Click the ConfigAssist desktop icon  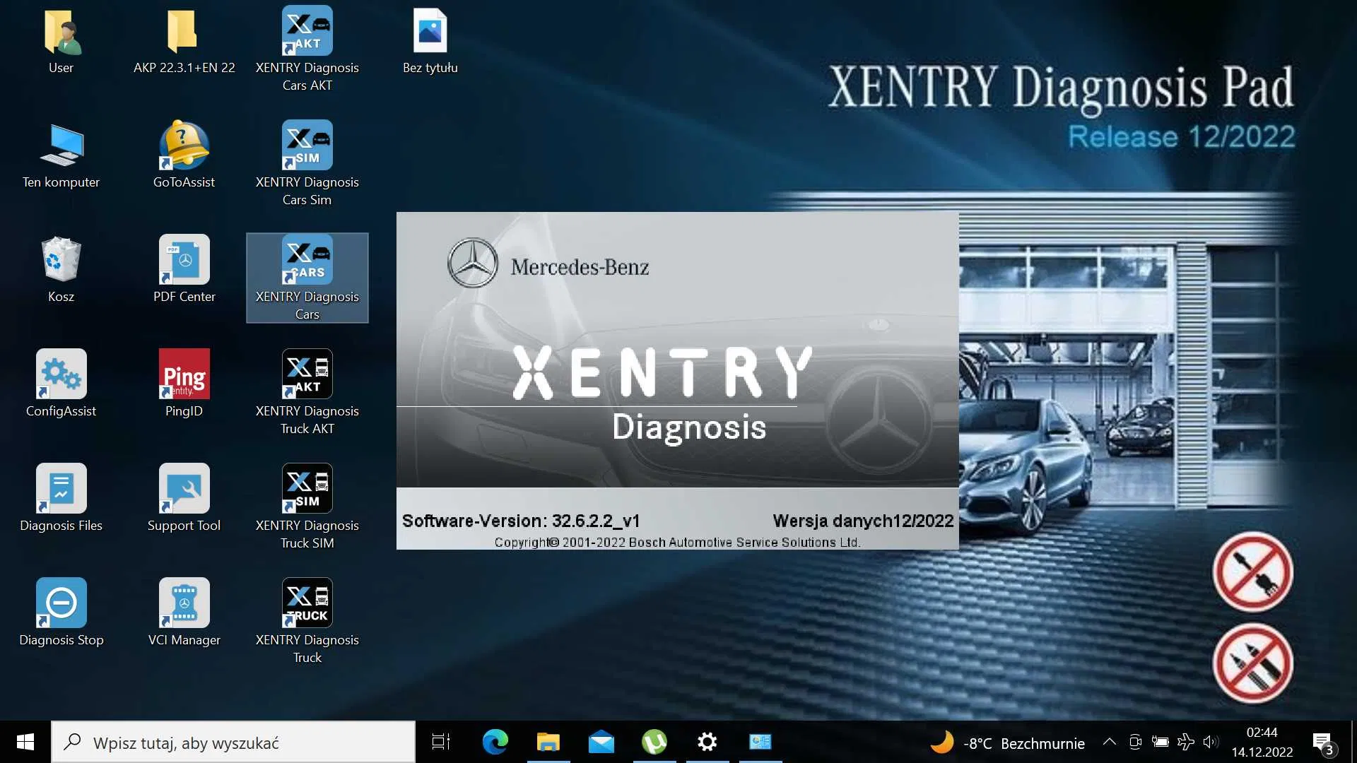61,374
